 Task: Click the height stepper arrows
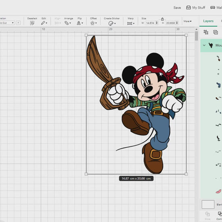pos(177,23)
